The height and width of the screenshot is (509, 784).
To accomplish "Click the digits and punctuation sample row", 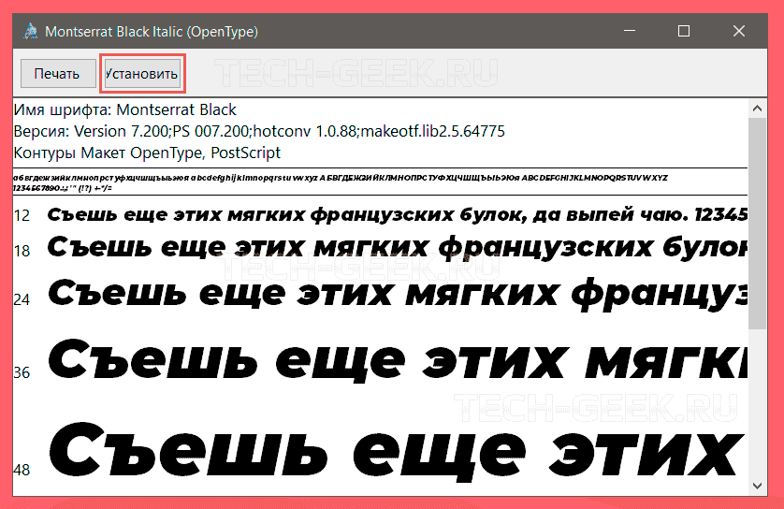I will 63,188.
